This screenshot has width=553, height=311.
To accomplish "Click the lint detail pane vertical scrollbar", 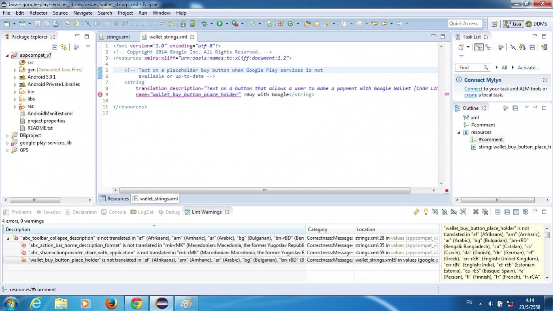I will [547, 253].
